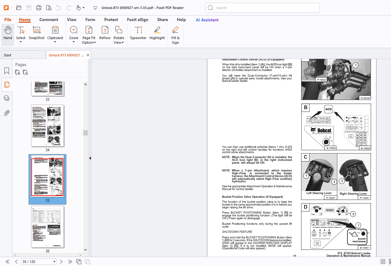Viewport: 391px width, 266px height.
Task: Open the Share ribbon tab
Action: coord(163,20)
